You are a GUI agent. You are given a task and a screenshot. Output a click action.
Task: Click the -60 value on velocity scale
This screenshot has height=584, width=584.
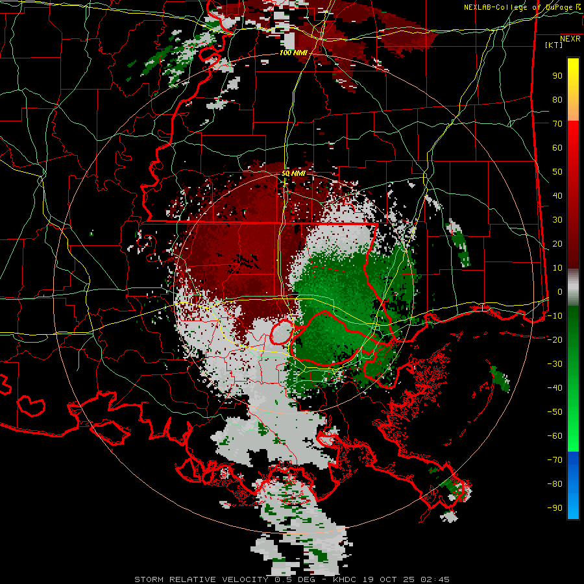click(555, 436)
